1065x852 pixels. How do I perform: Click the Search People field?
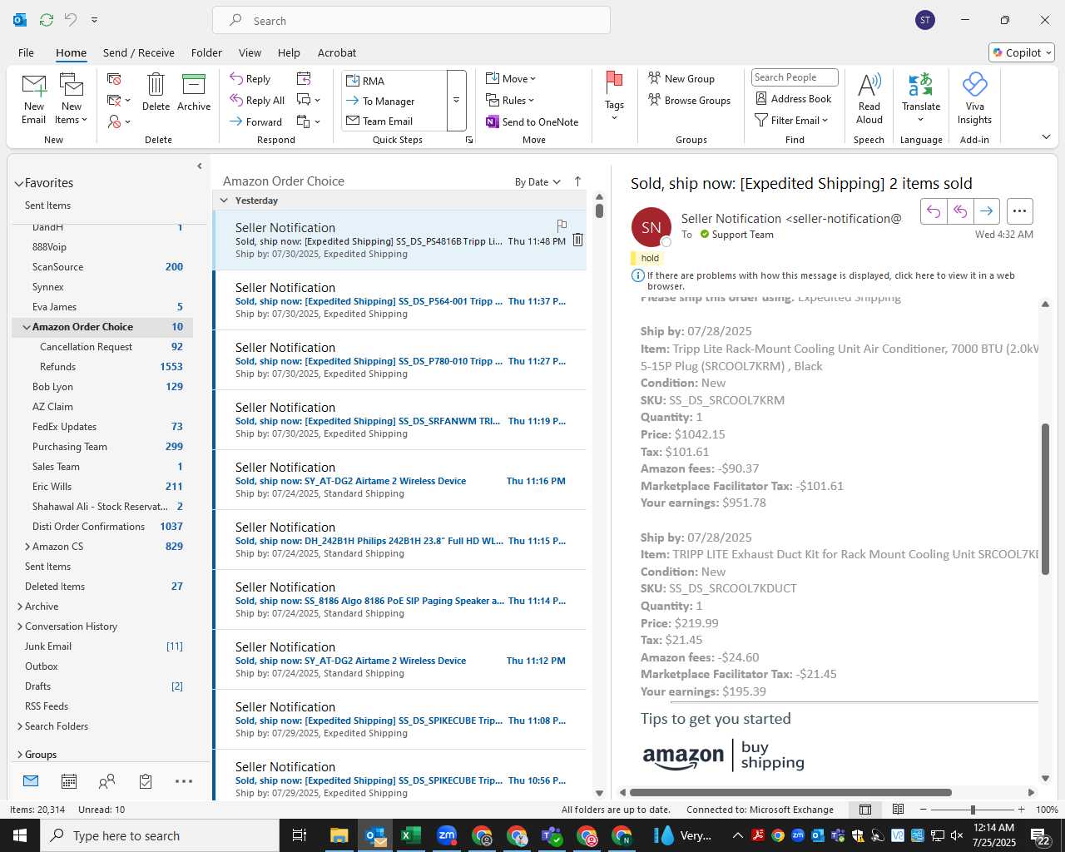tap(795, 77)
